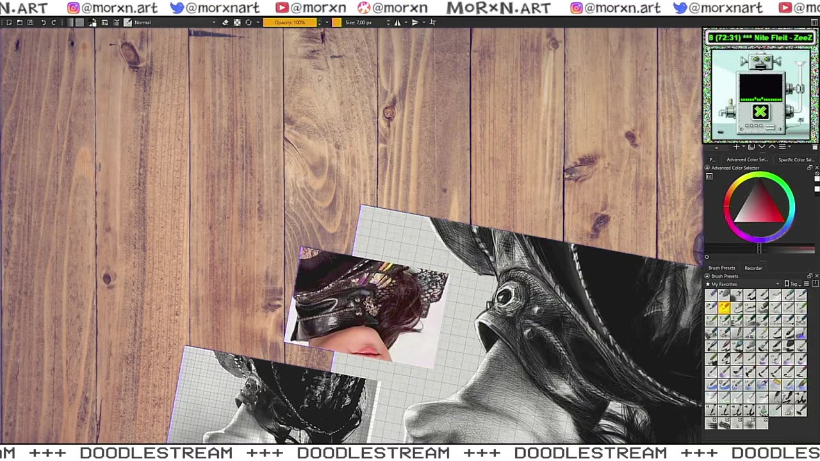Image resolution: width=820 pixels, height=461 pixels.
Task: Select the highlighted yellow brush preset
Action: (x=724, y=307)
